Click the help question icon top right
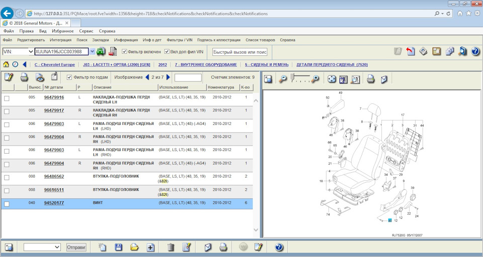The width and height of the screenshot is (483, 257). pyautogui.click(x=475, y=51)
